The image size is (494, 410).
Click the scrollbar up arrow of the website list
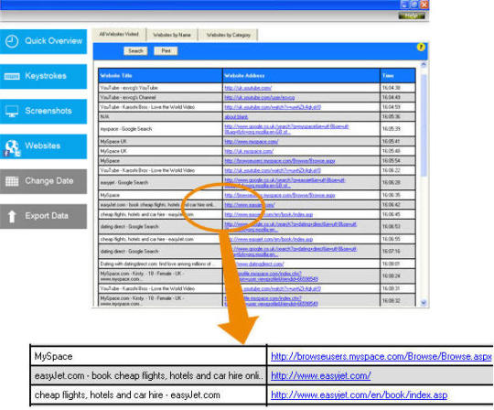point(424,65)
